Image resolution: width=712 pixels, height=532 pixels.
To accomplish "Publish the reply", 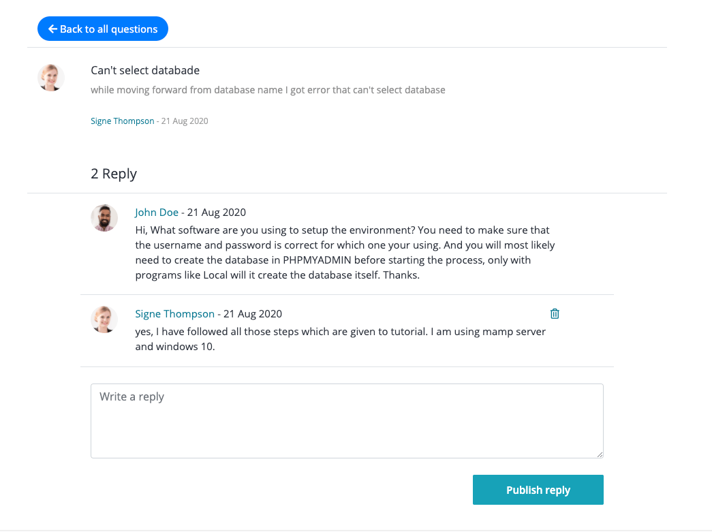I will [x=538, y=490].
